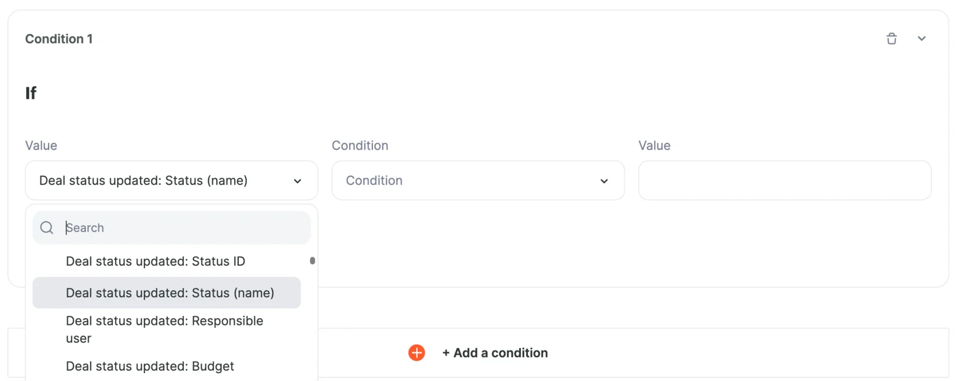Collapse Condition 1 using the chevron icon
958x381 pixels.
(x=922, y=38)
